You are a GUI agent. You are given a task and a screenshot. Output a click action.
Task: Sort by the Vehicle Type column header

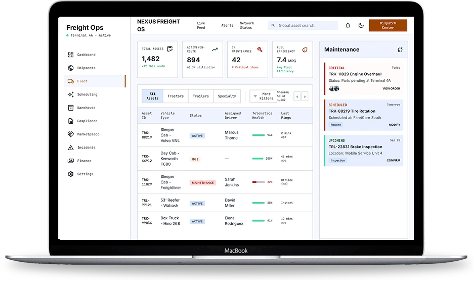point(167,115)
